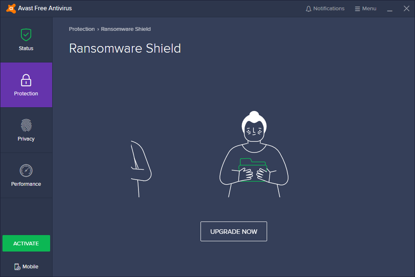This screenshot has width=415, height=277.
Task: Open the Status shield icon
Action: point(26,35)
